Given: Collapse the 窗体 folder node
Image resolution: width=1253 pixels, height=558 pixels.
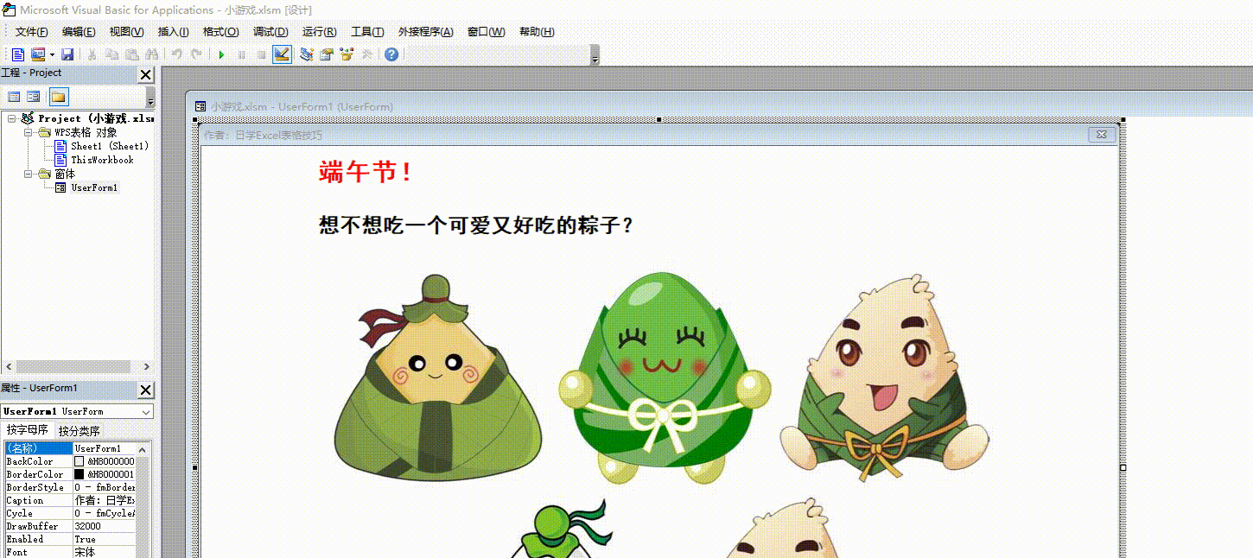Looking at the screenshot, I should [x=28, y=174].
